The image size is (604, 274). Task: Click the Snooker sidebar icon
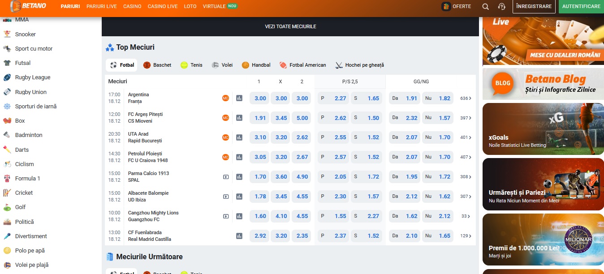pos(7,34)
